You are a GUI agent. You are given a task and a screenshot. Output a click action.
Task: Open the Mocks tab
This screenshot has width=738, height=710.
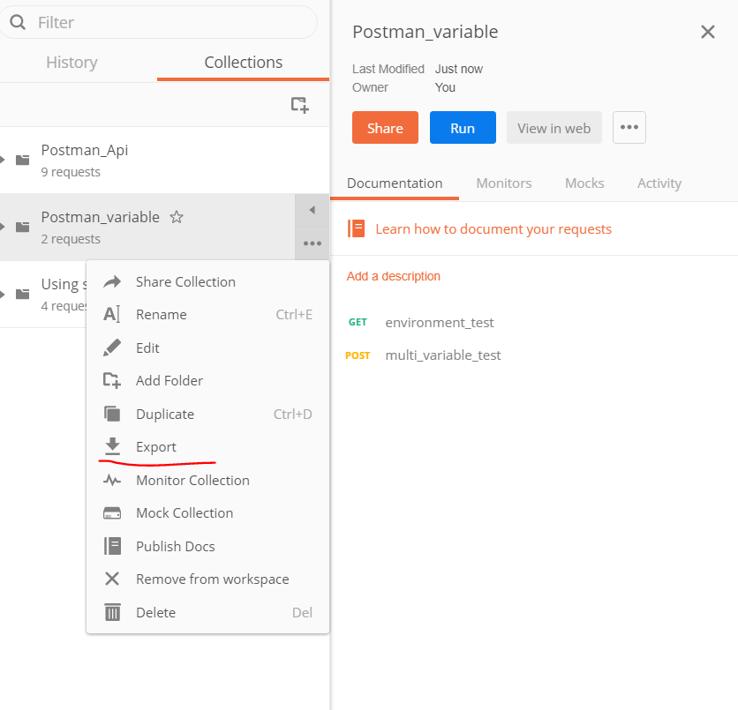(584, 183)
